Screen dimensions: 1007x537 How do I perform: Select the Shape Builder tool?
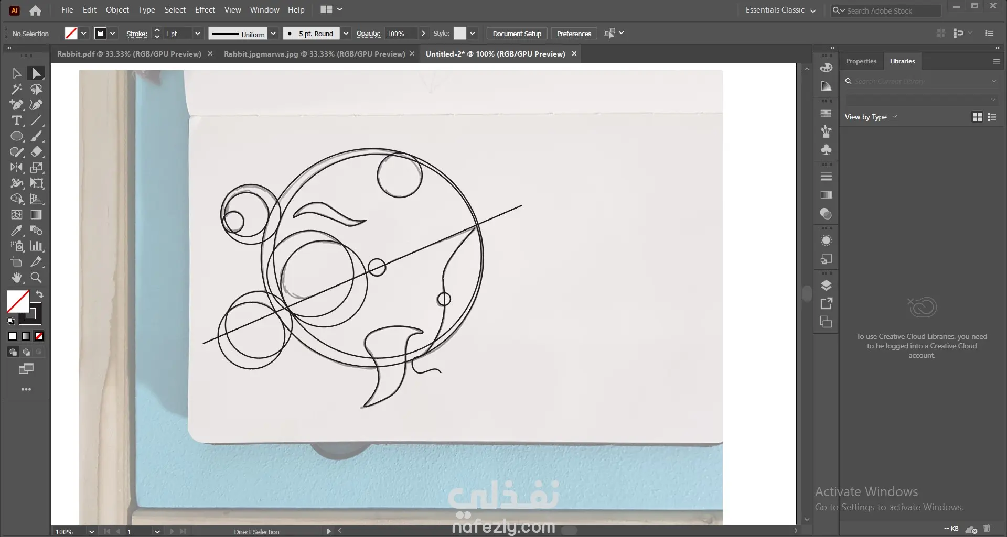click(x=17, y=199)
